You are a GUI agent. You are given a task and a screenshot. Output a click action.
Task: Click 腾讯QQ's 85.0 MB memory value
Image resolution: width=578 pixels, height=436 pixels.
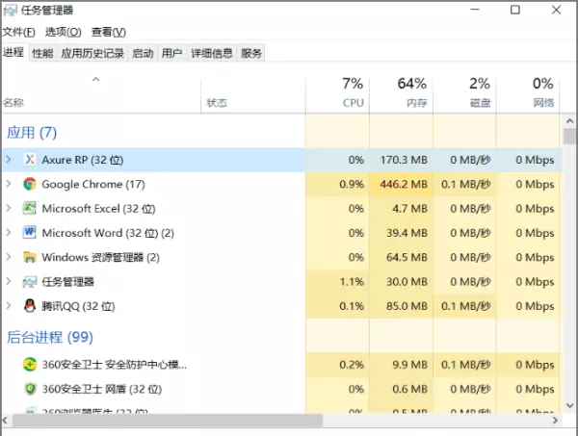(x=407, y=306)
